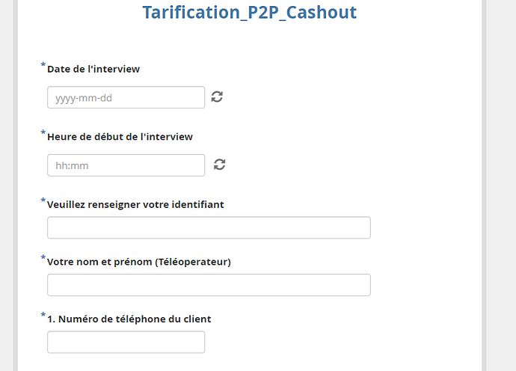Click the "Date de l'interview" label
The image size is (516, 371).
(93, 69)
